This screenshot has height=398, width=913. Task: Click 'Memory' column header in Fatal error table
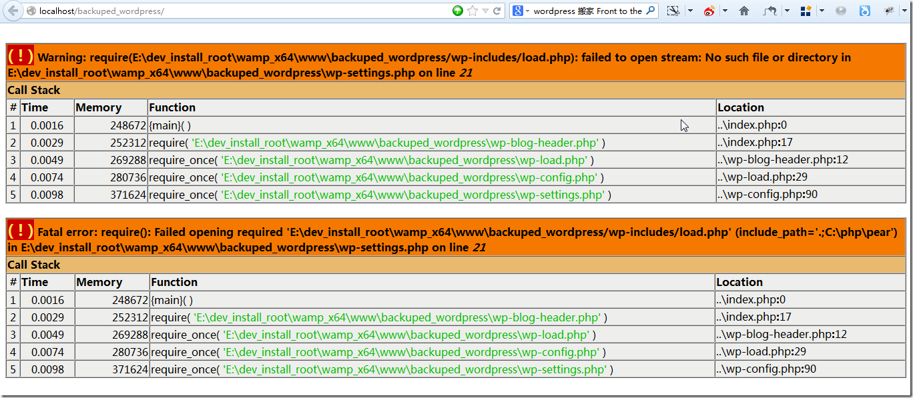[99, 282]
